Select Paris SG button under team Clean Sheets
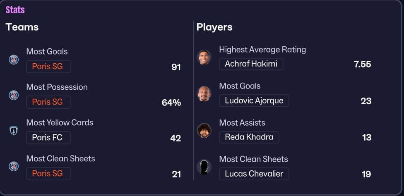Screen dimensions: 404x196 [x=48, y=174]
